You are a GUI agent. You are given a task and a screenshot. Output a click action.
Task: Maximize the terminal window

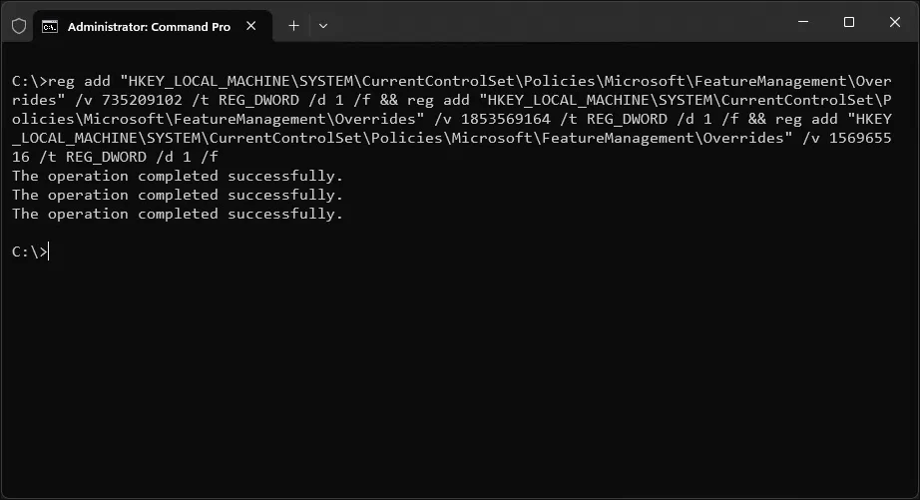point(849,22)
